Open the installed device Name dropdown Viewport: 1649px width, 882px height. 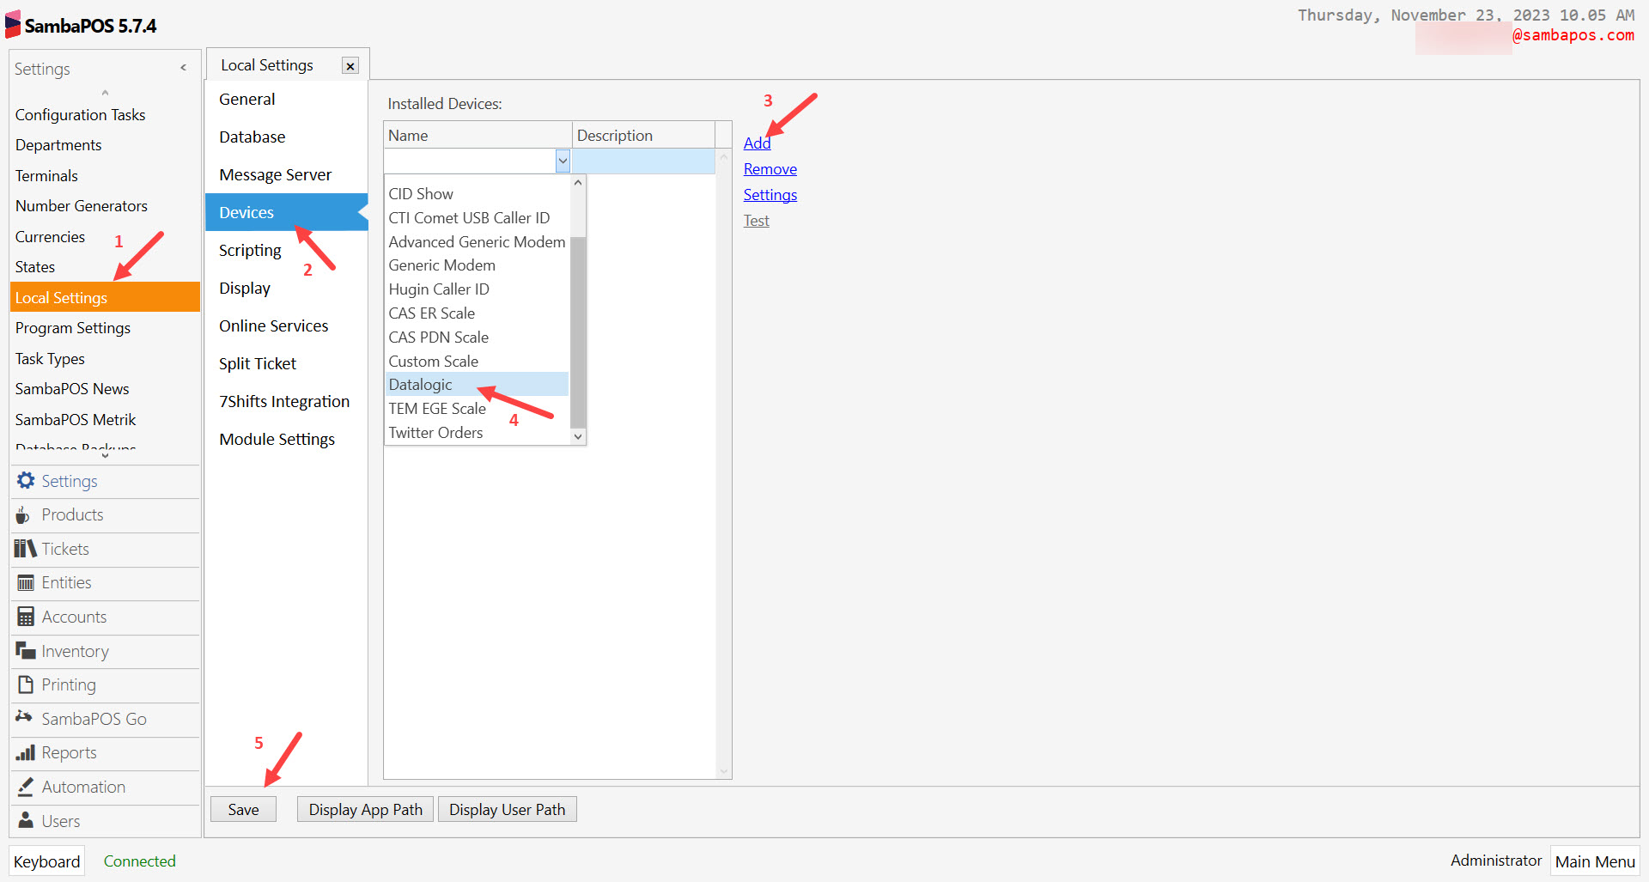point(563,161)
